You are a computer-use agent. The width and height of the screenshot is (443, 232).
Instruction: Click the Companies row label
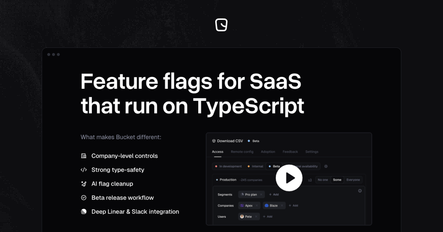226,205
